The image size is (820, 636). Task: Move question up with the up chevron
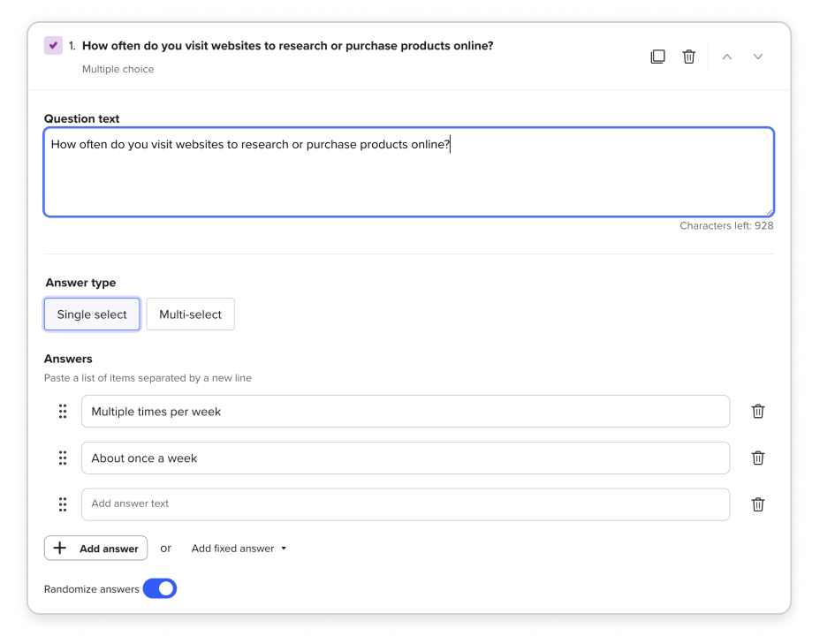click(x=727, y=57)
